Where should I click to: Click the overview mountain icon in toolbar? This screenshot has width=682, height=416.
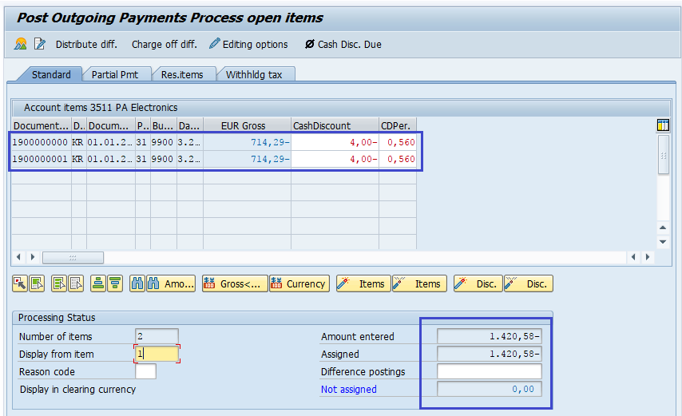point(21,45)
